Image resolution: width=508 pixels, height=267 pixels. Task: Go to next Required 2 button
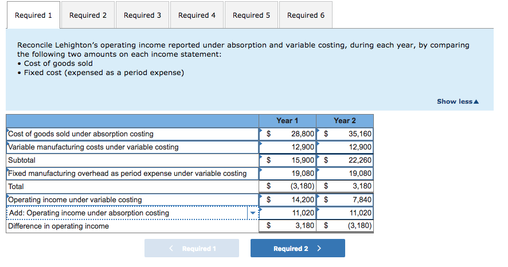click(298, 248)
